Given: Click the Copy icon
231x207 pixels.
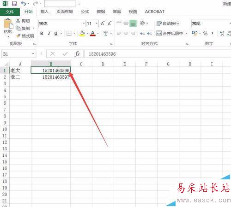Looking at the screenshot, I should [x=18, y=28].
